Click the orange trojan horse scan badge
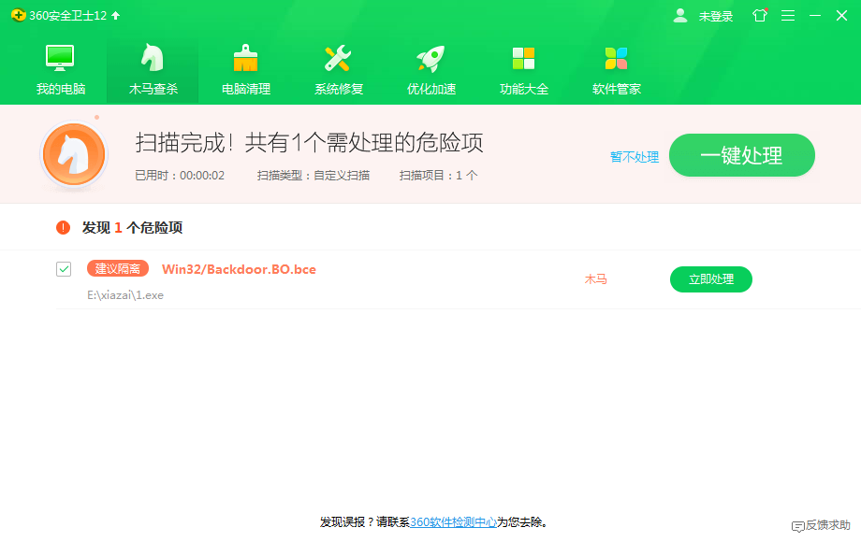This screenshot has height=542, width=861. coord(74,154)
